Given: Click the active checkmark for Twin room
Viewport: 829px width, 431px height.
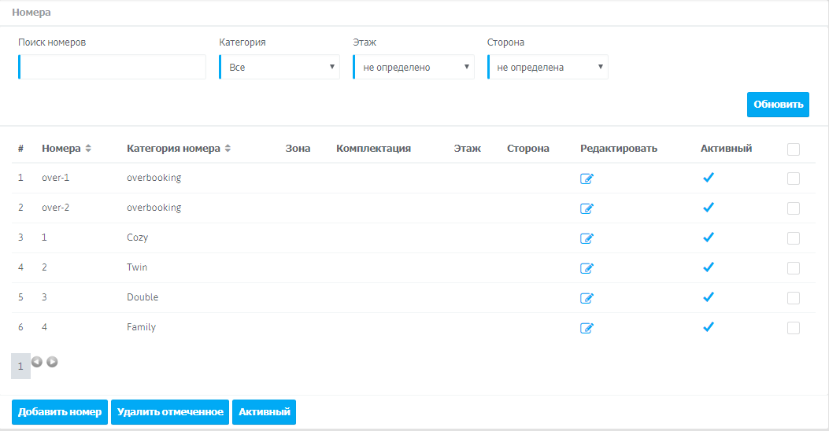Looking at the screenshot, I should coord(708,267).
